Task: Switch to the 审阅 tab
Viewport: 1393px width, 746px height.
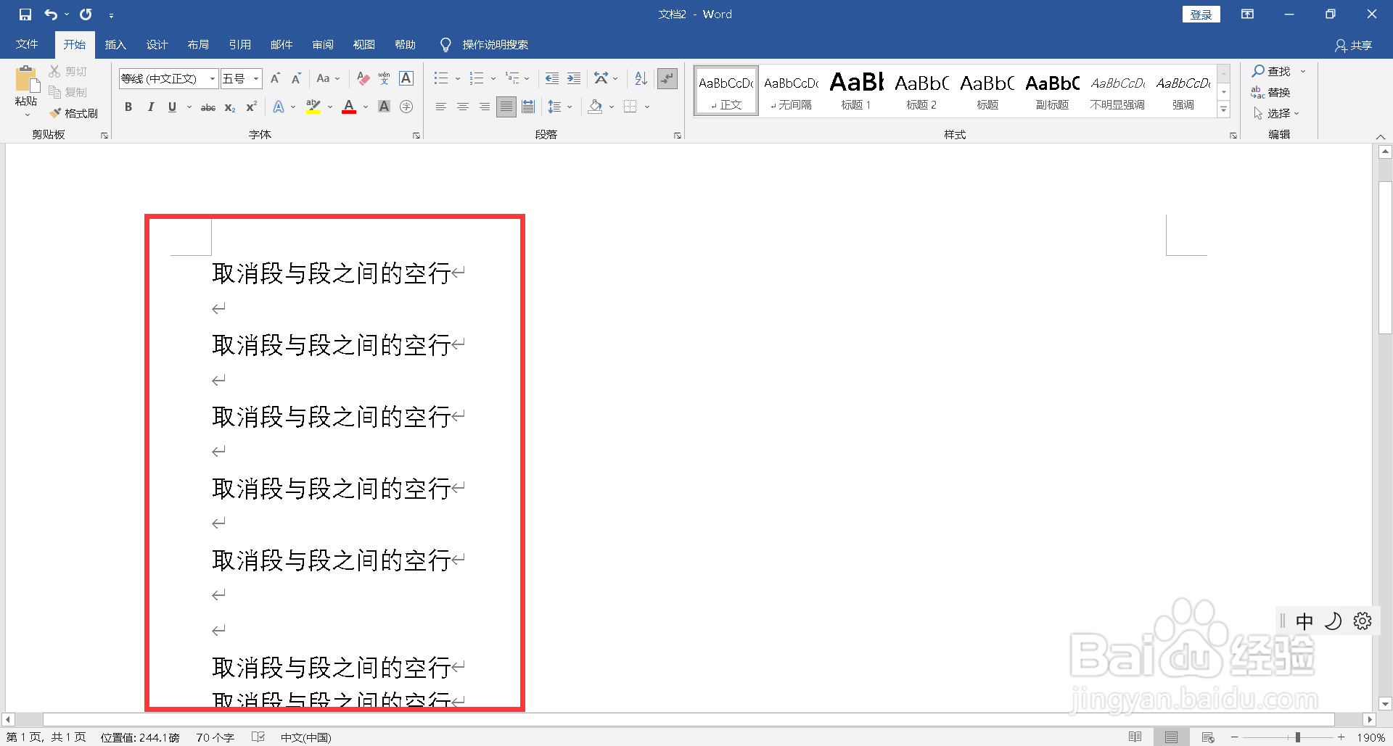Action: click(323, 44)
